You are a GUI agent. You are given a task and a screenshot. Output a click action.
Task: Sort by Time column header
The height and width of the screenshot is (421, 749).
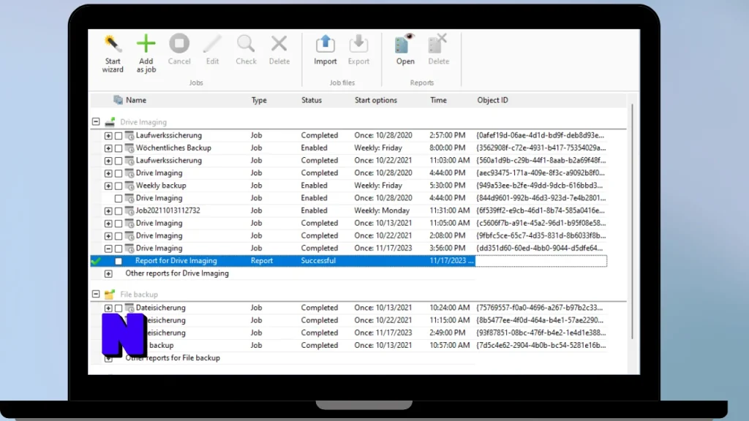click(x=438, y=100)
